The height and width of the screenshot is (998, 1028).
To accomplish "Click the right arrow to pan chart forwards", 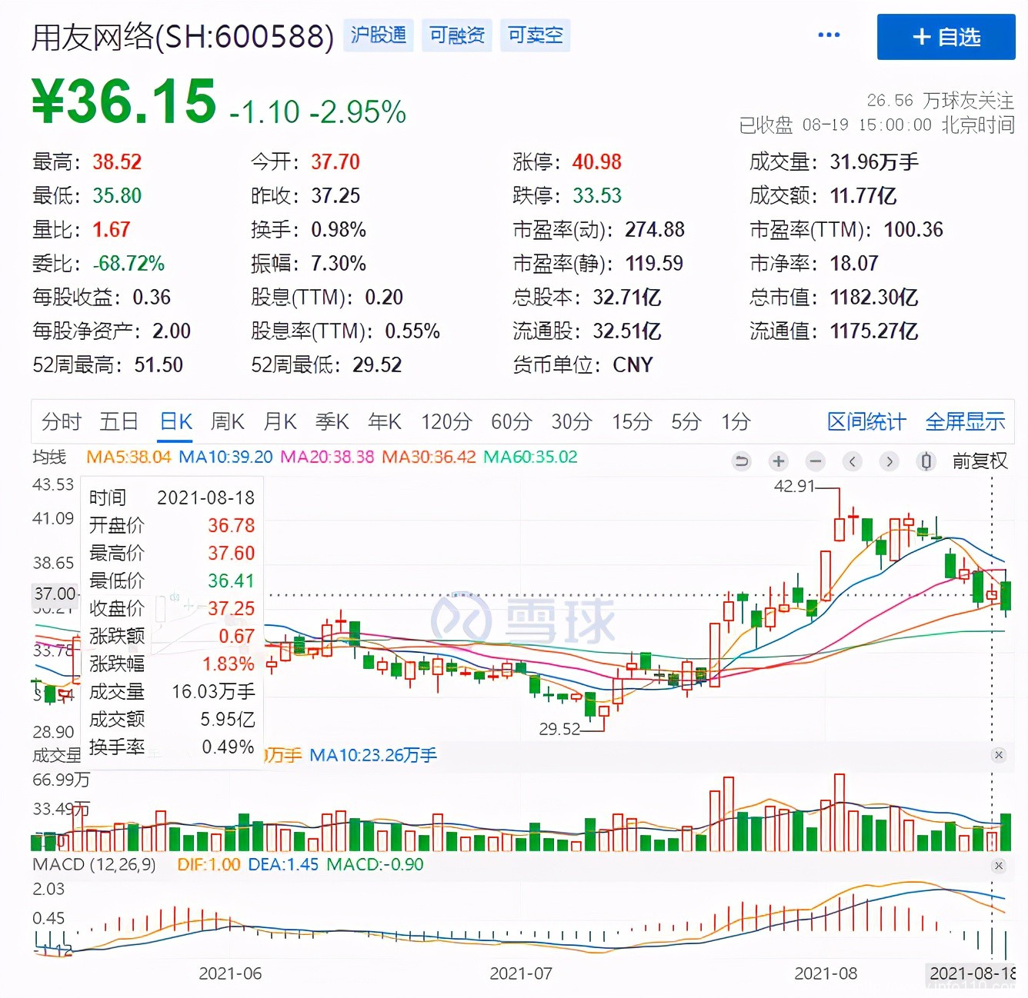I will (889, 461).
